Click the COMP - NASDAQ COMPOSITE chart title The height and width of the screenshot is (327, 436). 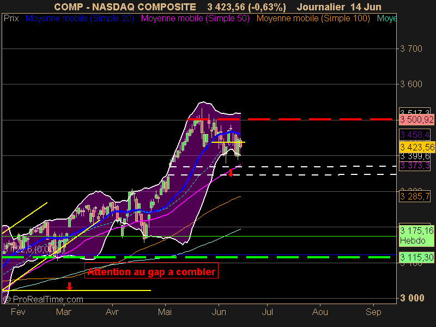click(125, 7)
